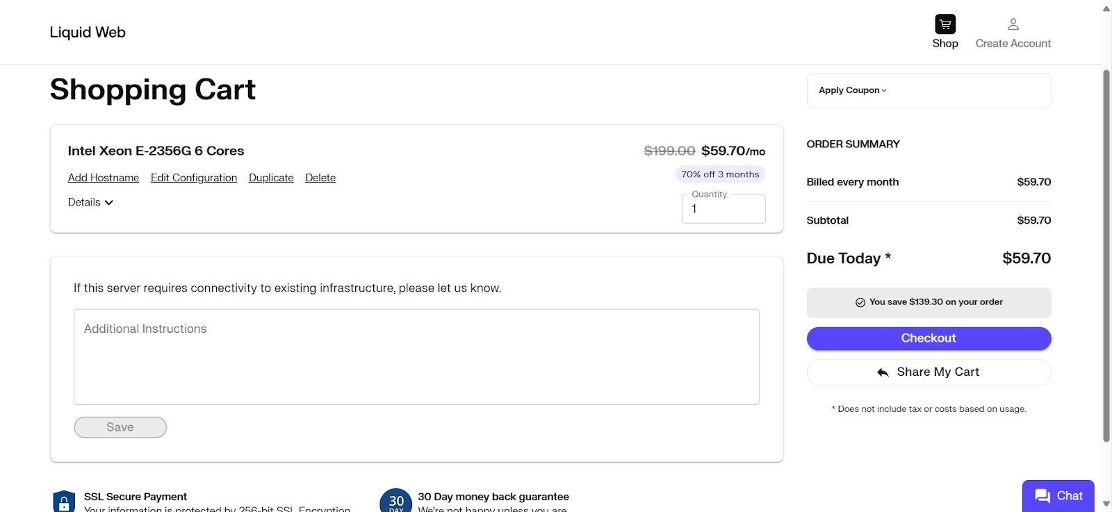Duplicate the Intel Xeon cart item

point(271,178)
